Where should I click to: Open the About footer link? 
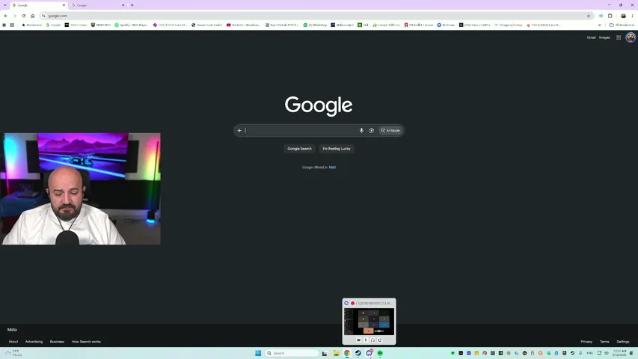tap(13, 342)
